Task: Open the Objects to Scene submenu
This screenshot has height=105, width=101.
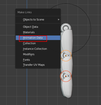Action: click(38, 19)
